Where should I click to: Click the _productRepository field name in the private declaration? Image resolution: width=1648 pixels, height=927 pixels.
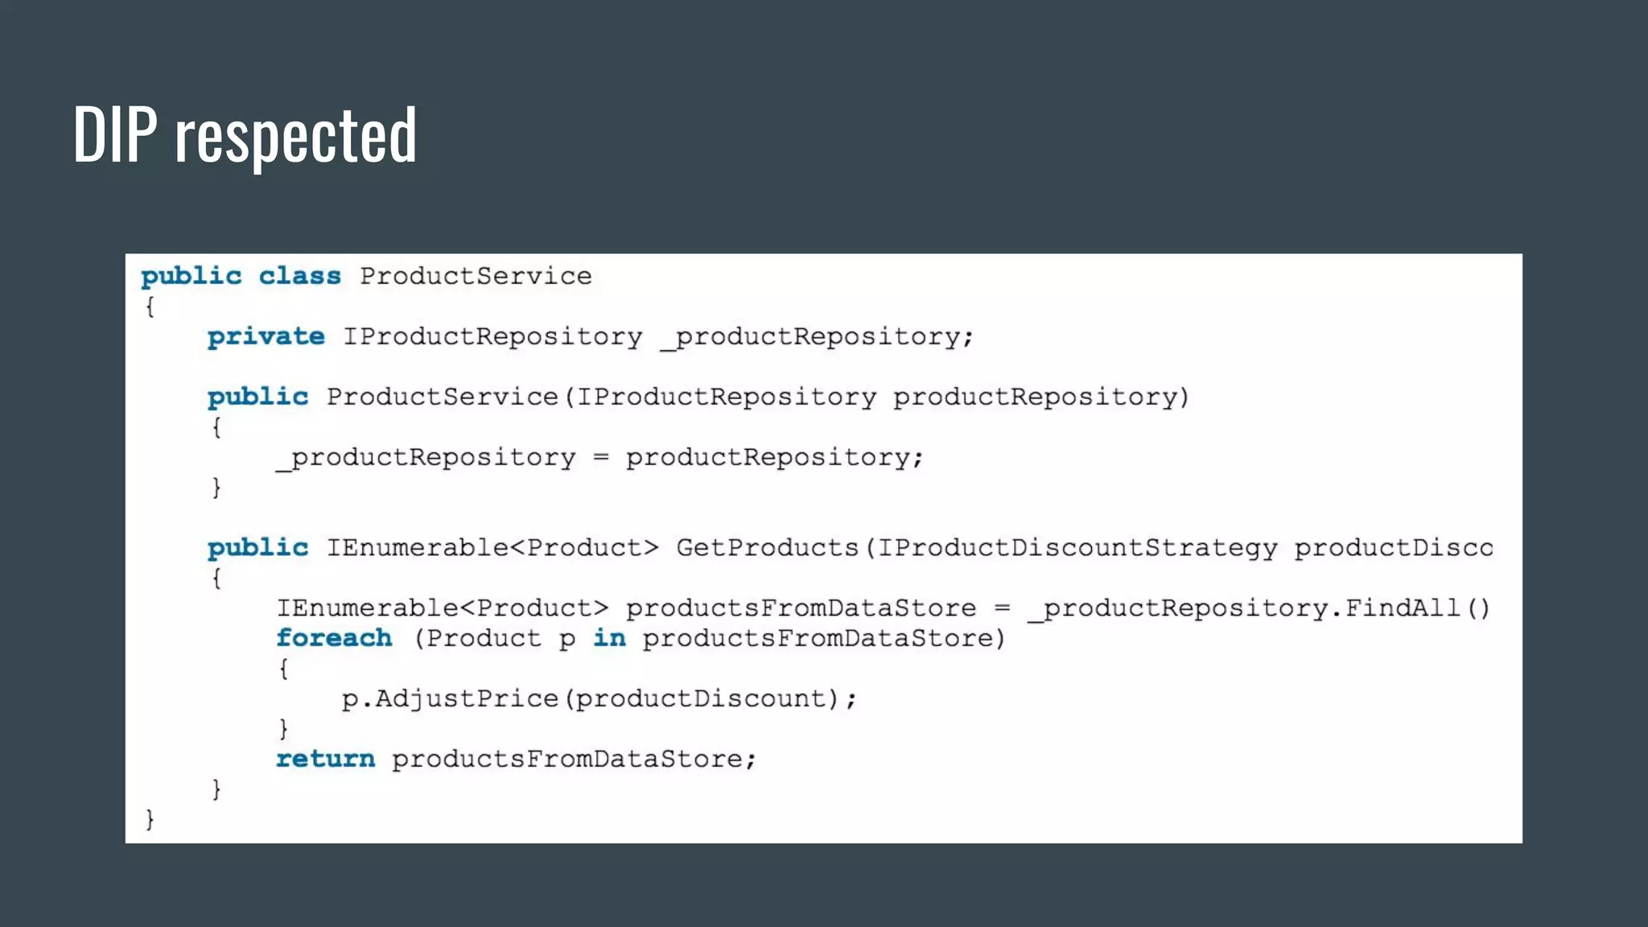816,336
